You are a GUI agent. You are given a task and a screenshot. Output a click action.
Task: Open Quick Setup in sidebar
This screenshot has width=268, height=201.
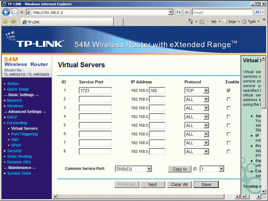(18, 89)
